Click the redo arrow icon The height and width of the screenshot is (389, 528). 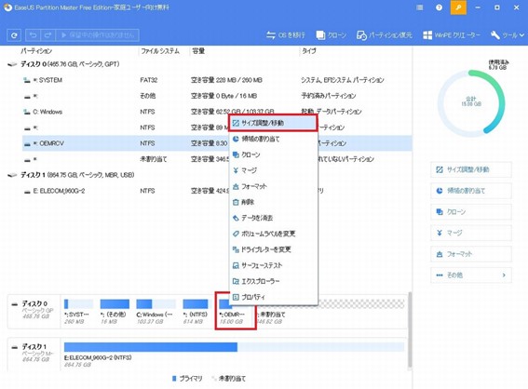47,35
